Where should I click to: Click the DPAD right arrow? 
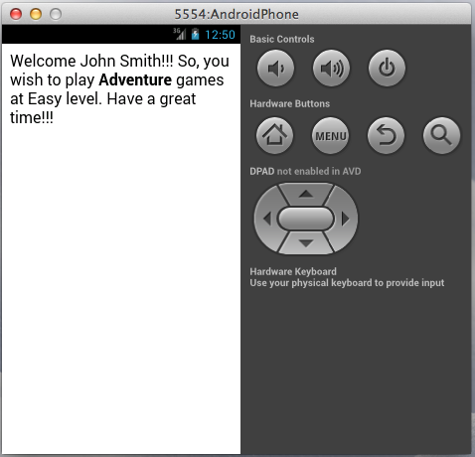point(345,219)
